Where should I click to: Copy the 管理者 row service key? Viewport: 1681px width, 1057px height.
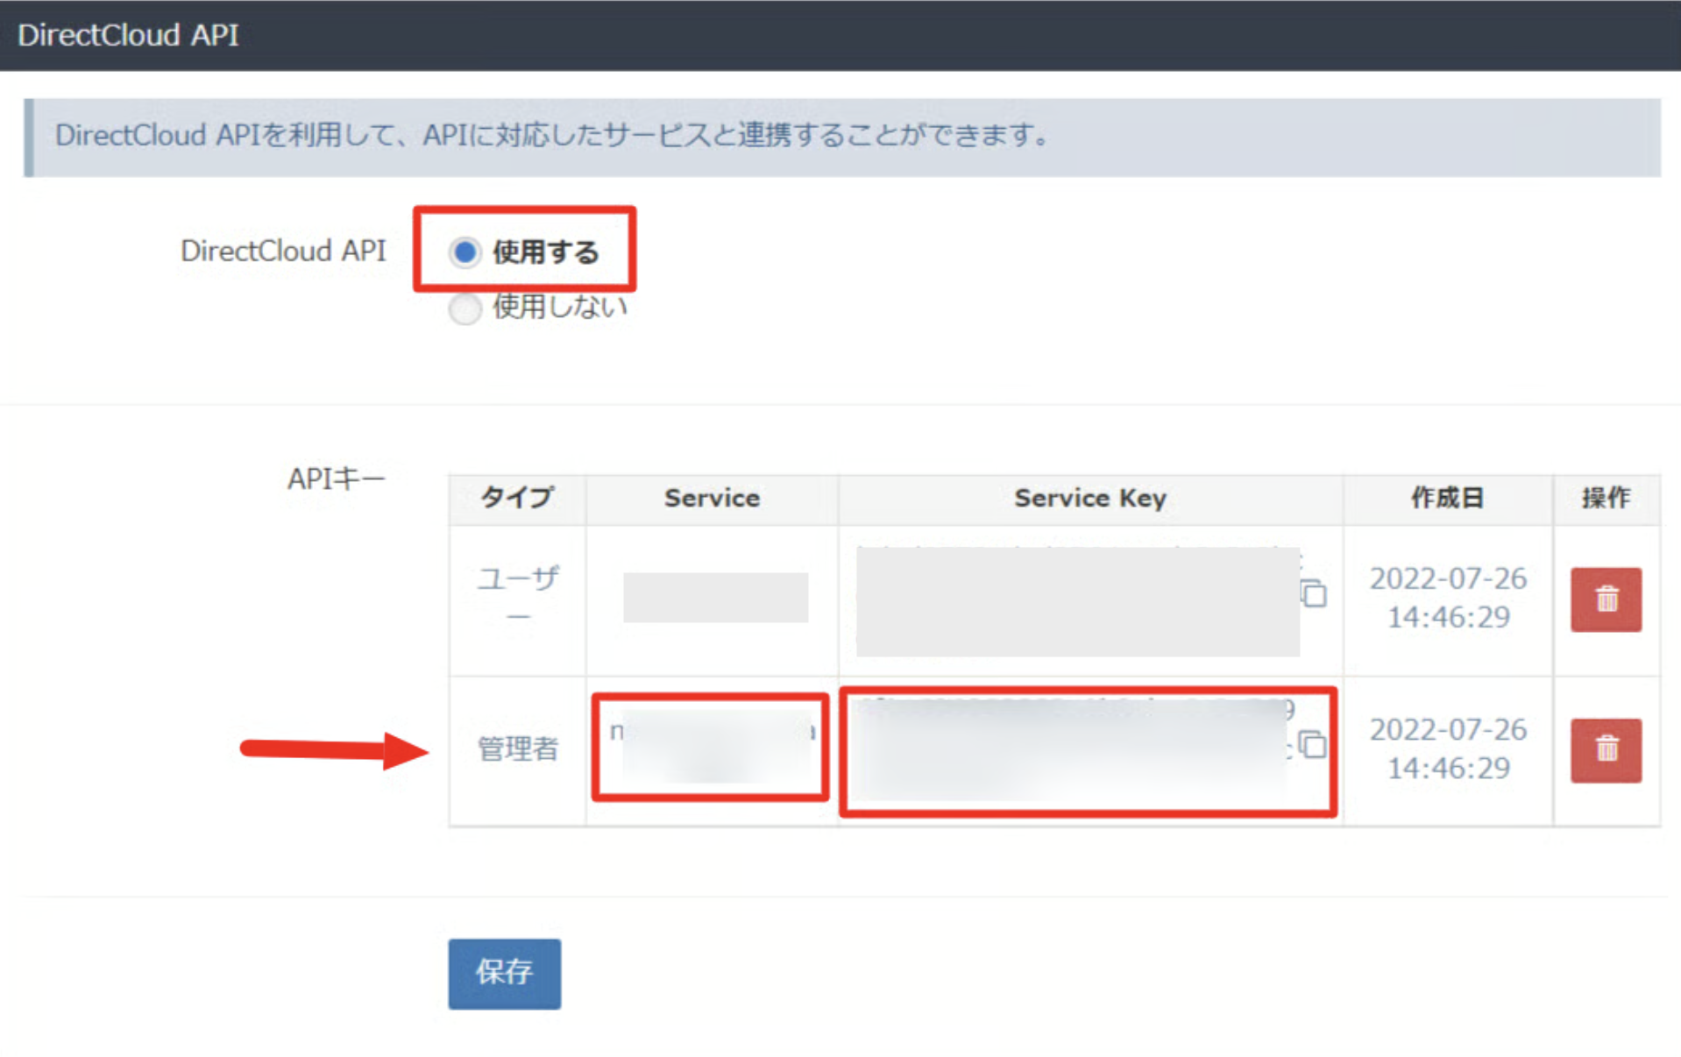coord(1313,745)
